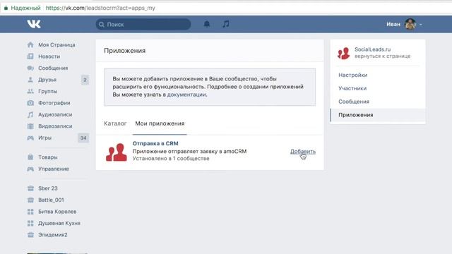Click the games counter badge 34

pos(83,138)
